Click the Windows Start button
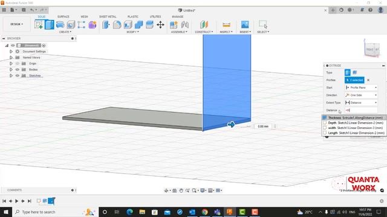The height and width of the screenshot is (217, 387). tap(6, 212)
